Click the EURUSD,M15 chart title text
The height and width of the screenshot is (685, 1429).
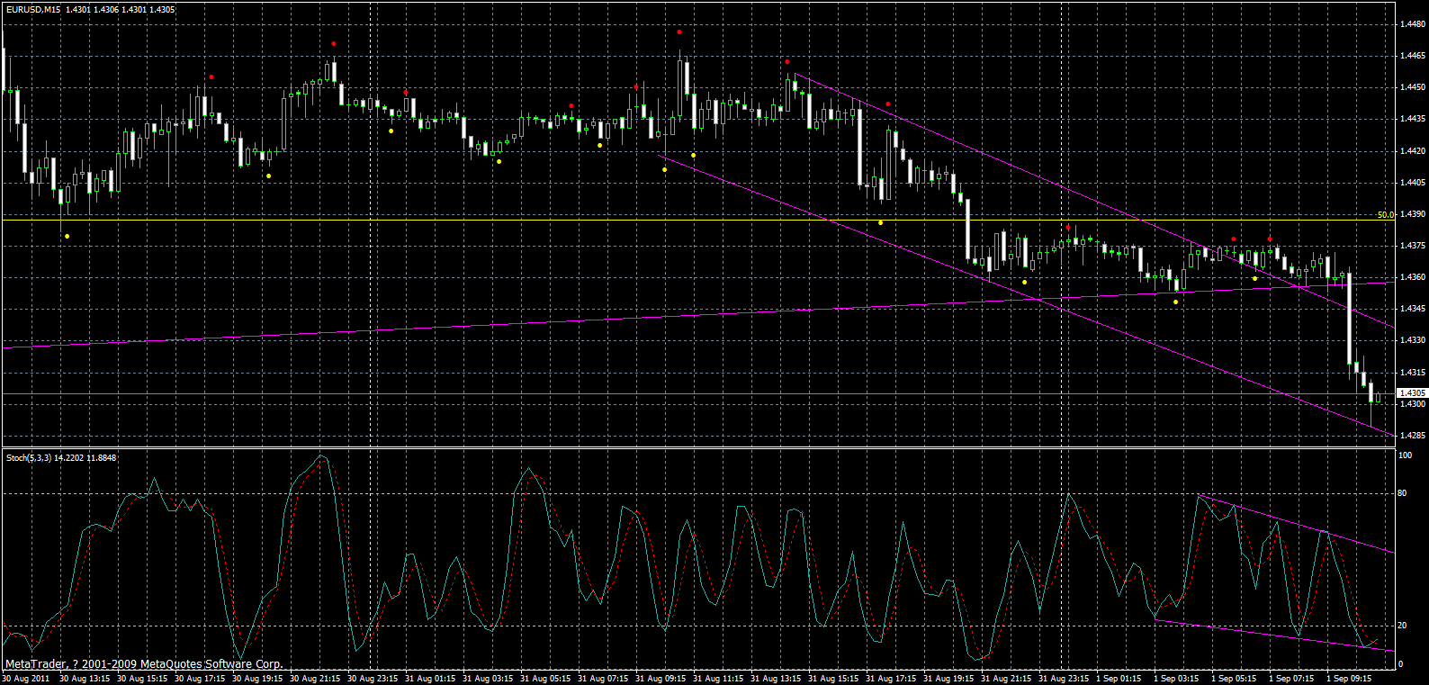pos(34,9)
